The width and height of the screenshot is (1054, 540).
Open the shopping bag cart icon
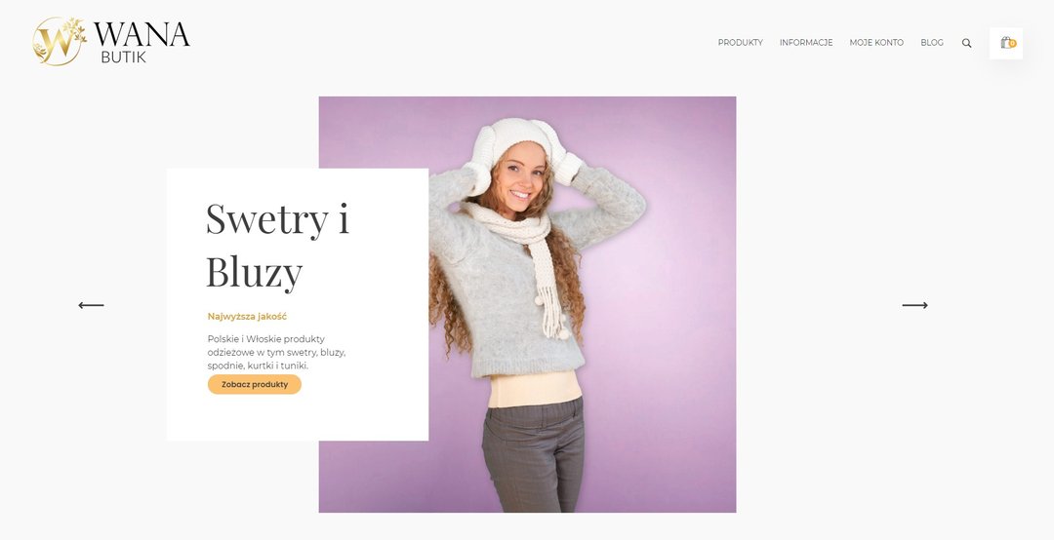[1006, 43]
